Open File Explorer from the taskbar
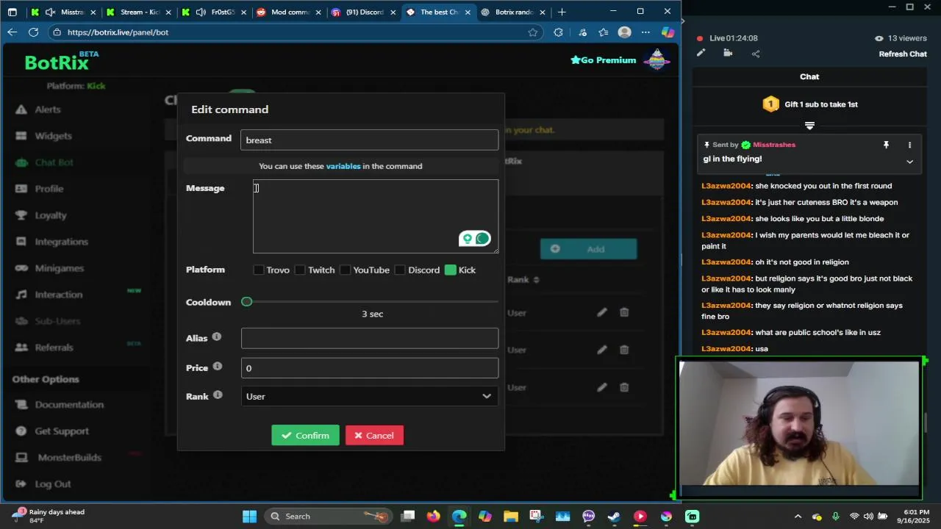Image resolution: width=941 pixels, height=529 pixels. pos(510,516)
